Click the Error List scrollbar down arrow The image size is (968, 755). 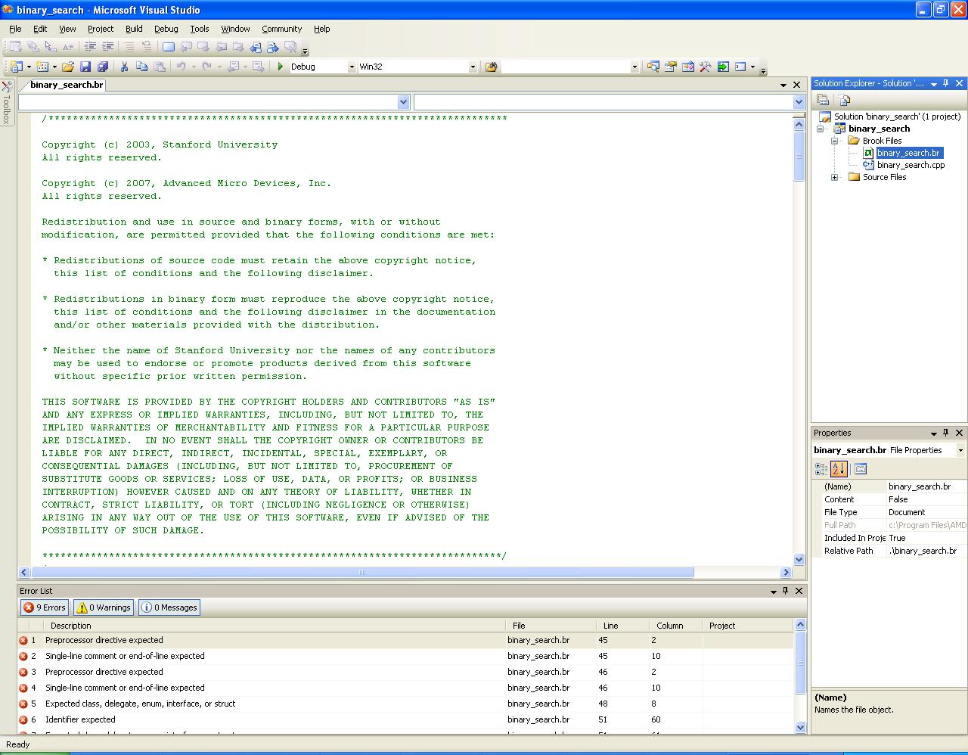tap(801, 727)
